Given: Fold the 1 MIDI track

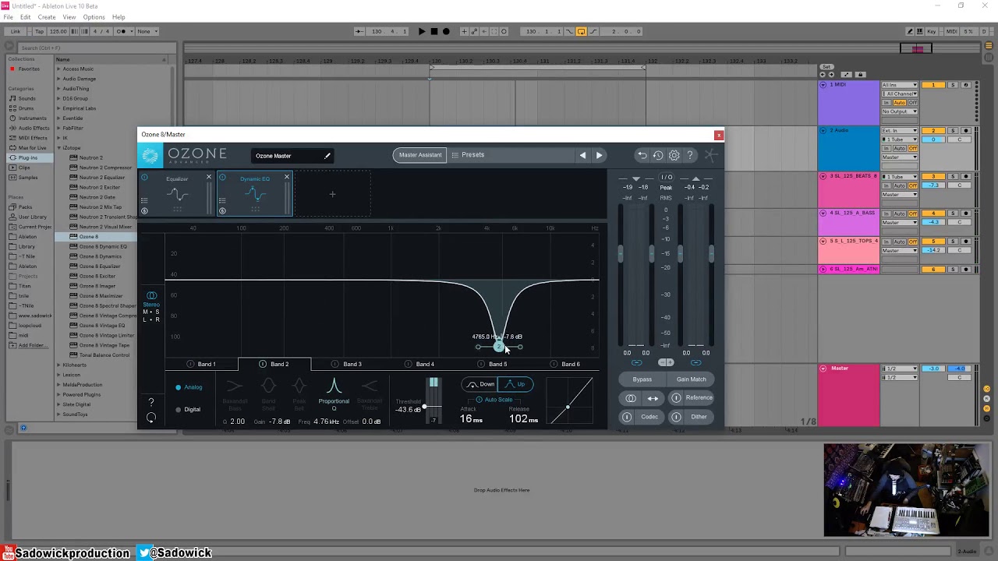Looking at the screenshot, I should coord(823,85).
